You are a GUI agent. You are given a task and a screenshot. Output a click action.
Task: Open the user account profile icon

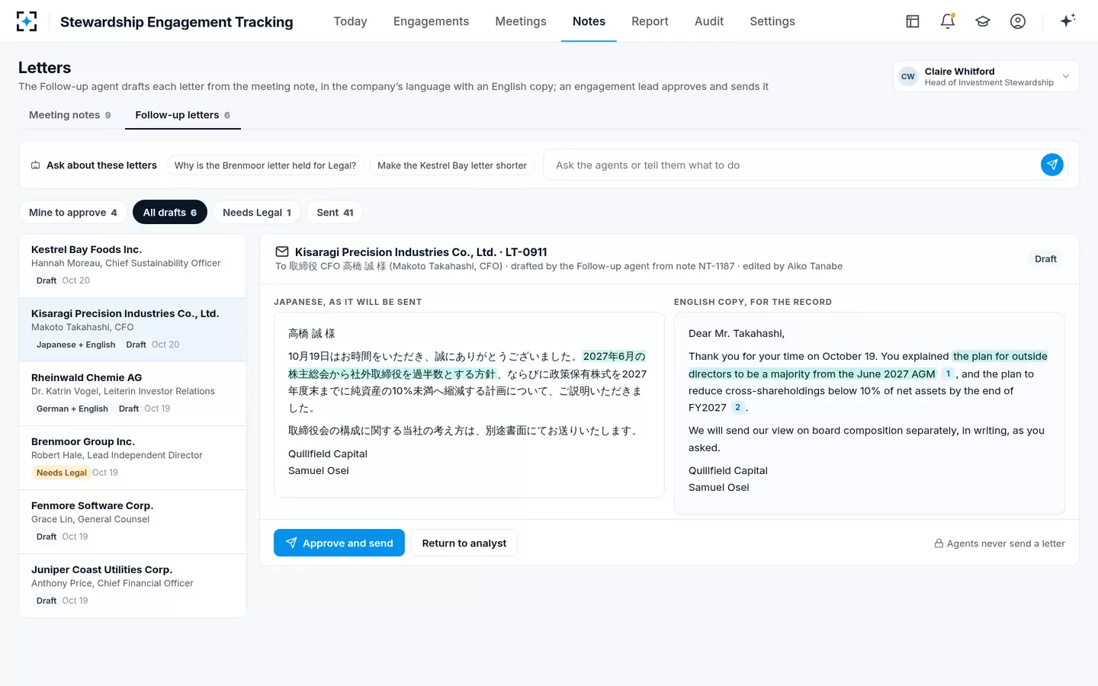[x=1018, y=21]
